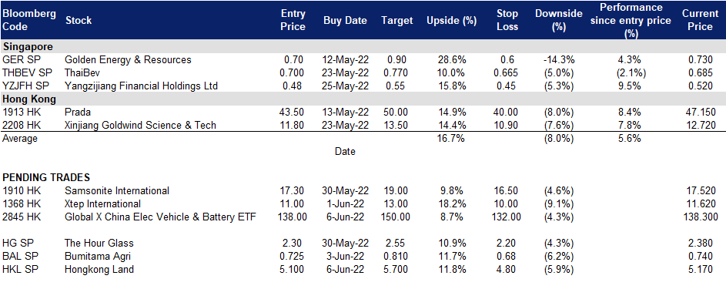Select the Stop Loss column header
726x289 pixels.
point(507,20)
